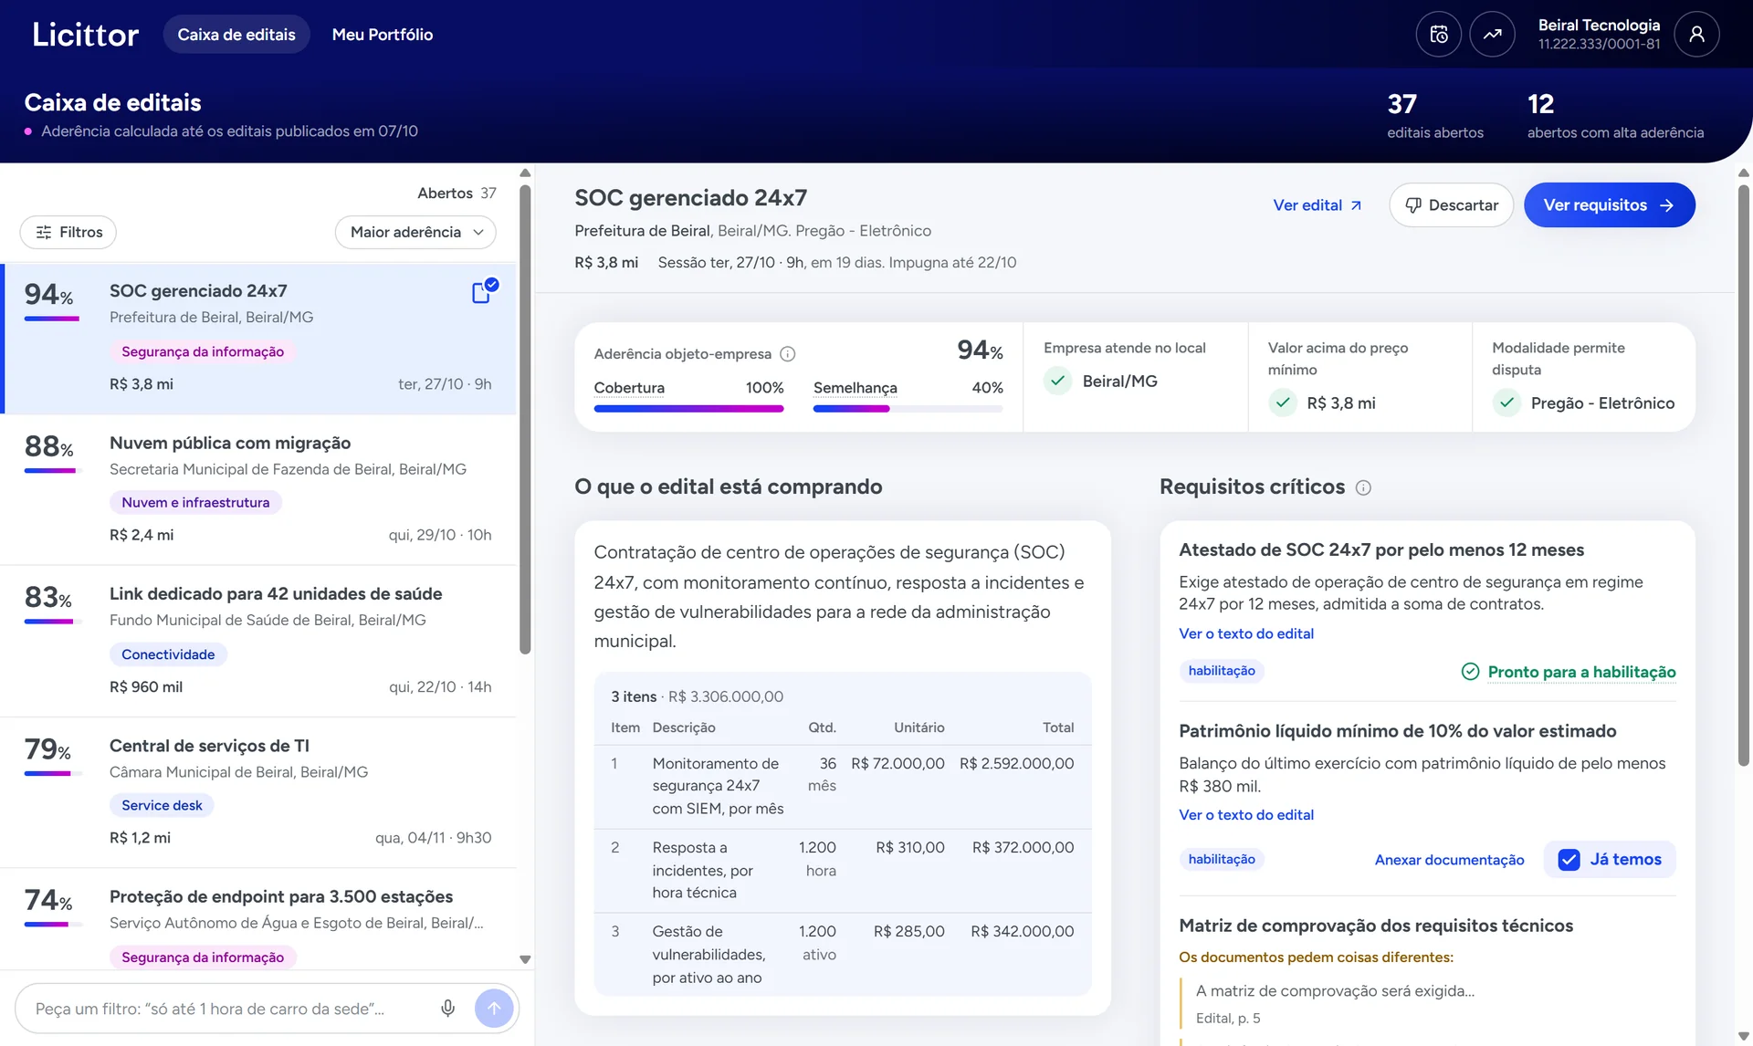Image resolution: width=1753 pixels, height=1046 pixels.
Task: Click the thumbs-down icon on Descartar
Action: click(x=1412, y=205)
